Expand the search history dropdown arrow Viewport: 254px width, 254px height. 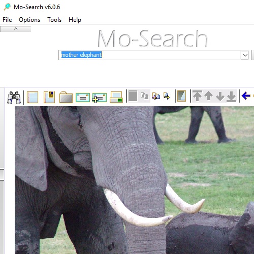coord(245,55)
